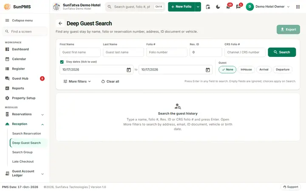
Task: Open the New Folio dropdown arrow
Action: click(198, 7)
